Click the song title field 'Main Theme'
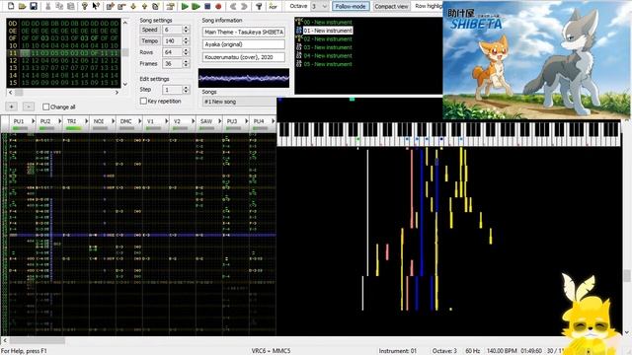 [x=244, y=32]
